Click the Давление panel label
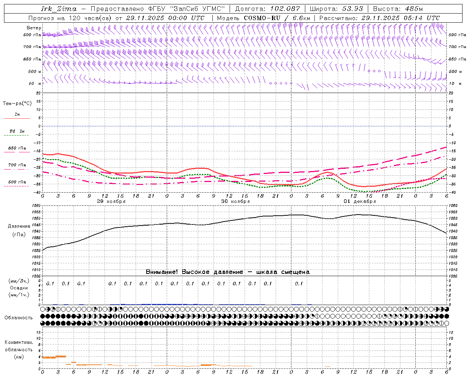This screenshot has height=375, width=468. 19,226
